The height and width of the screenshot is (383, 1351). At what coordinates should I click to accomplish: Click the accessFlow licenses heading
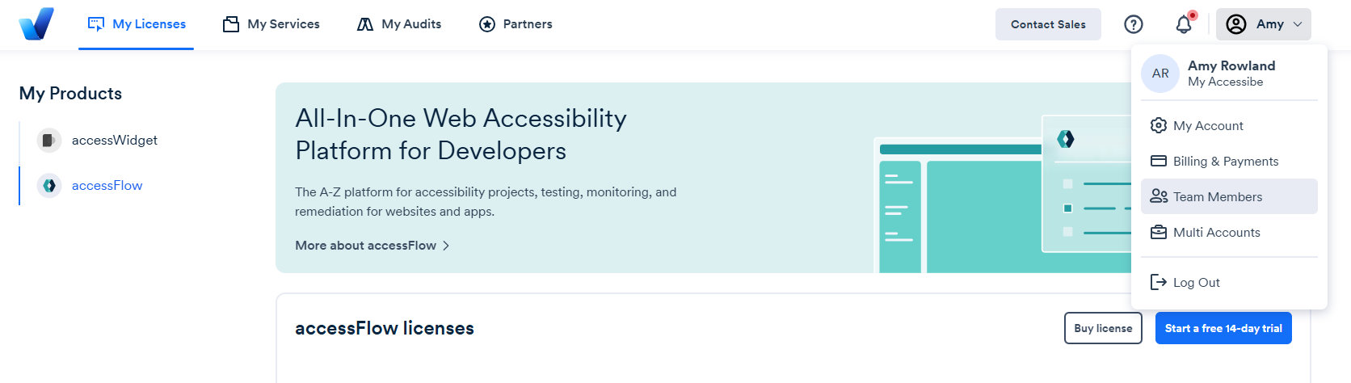click(x=385, y=328)
